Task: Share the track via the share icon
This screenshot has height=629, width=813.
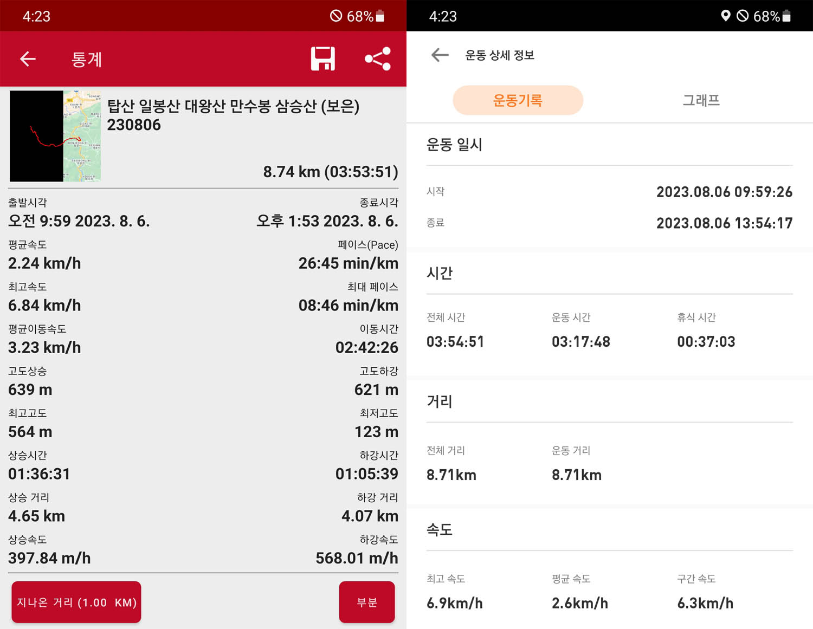Action: pos(378,59)
